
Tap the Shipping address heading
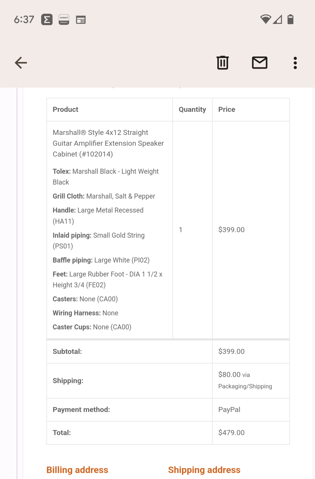(x=204, y=470)
